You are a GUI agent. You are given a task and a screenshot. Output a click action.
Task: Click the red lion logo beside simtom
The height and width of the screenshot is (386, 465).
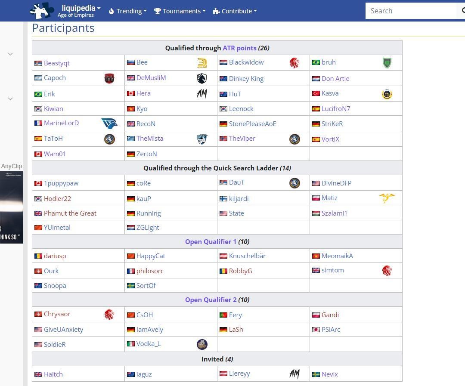click(x=387, y=271)
